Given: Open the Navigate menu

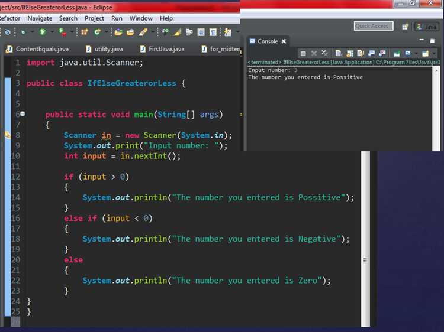Looking at the screenshot, I should tap(40, 18).
